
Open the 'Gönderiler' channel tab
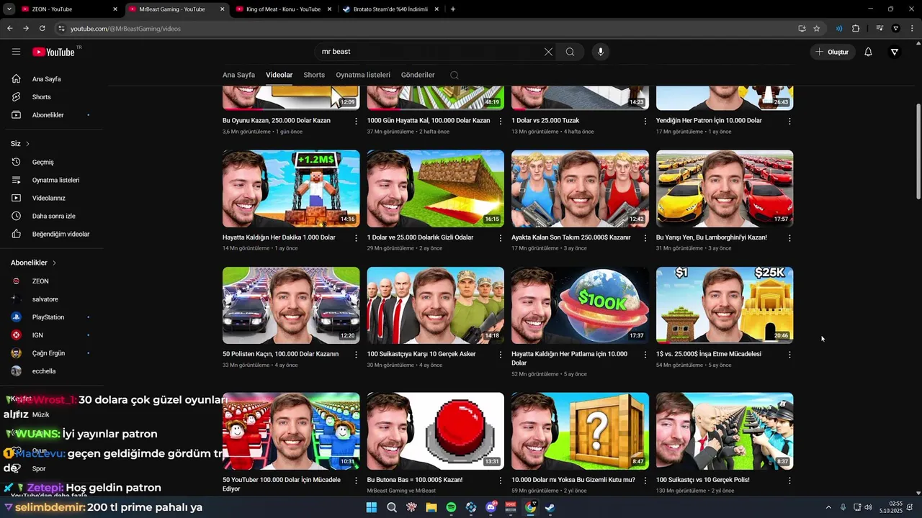click(x=418, y=75)
